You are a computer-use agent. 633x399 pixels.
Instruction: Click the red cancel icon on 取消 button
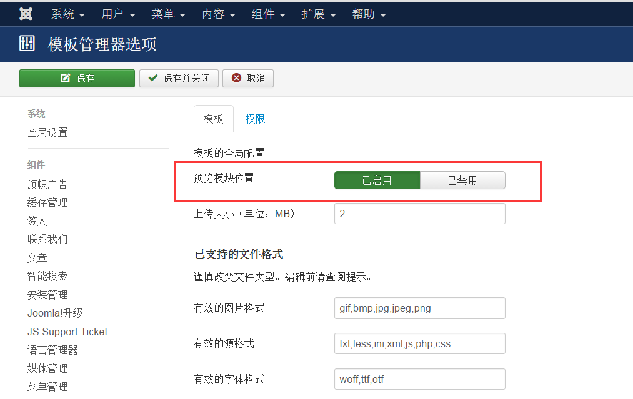click(235, 79)
